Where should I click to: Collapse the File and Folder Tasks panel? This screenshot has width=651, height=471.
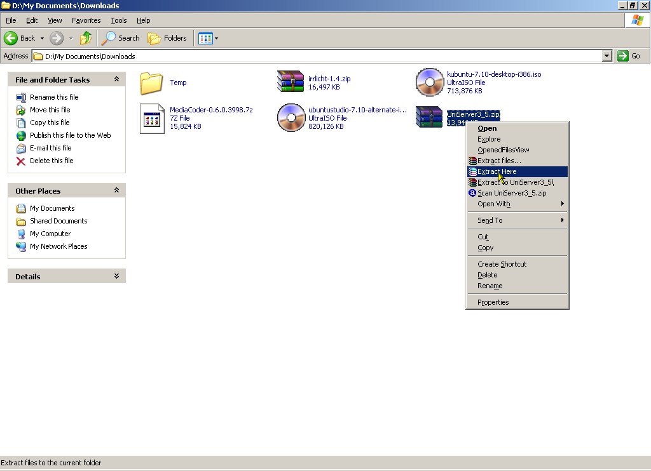point(117,79)
